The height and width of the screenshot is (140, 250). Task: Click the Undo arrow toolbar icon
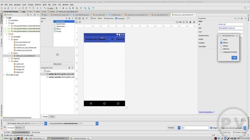tap(12, 8)
